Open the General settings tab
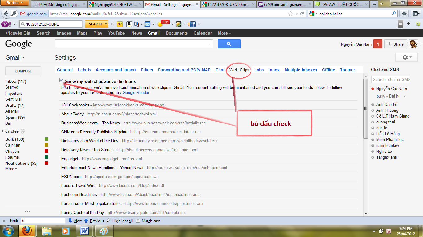This screenshot has height=237, width=423. point(65,70)
